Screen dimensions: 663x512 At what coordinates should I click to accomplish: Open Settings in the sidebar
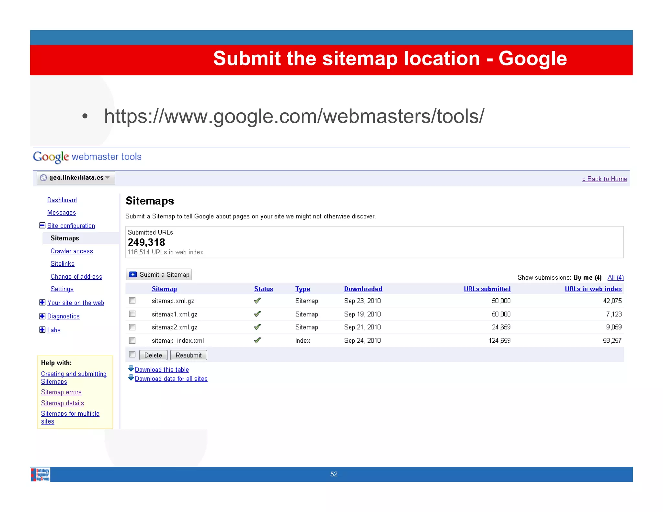(62, 289)
